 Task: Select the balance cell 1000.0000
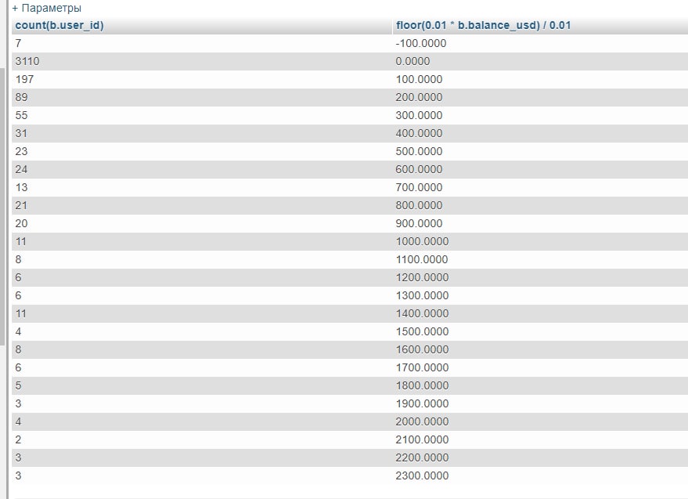(x=540, y=241)
